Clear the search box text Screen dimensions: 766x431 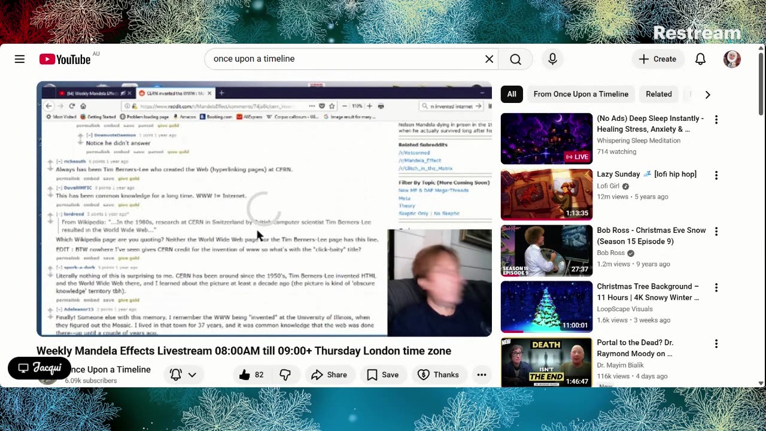(x=489, y=59)
